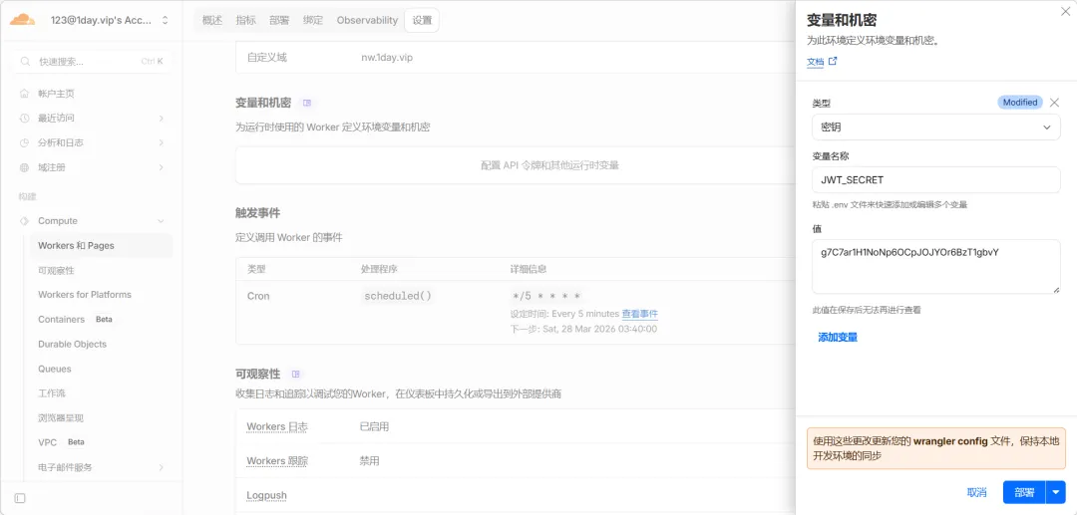Viewport: 1077px width, 515px height.
Task: Collapse sidebar using bottom-left panel icon
Action: [x=20, y=498]
